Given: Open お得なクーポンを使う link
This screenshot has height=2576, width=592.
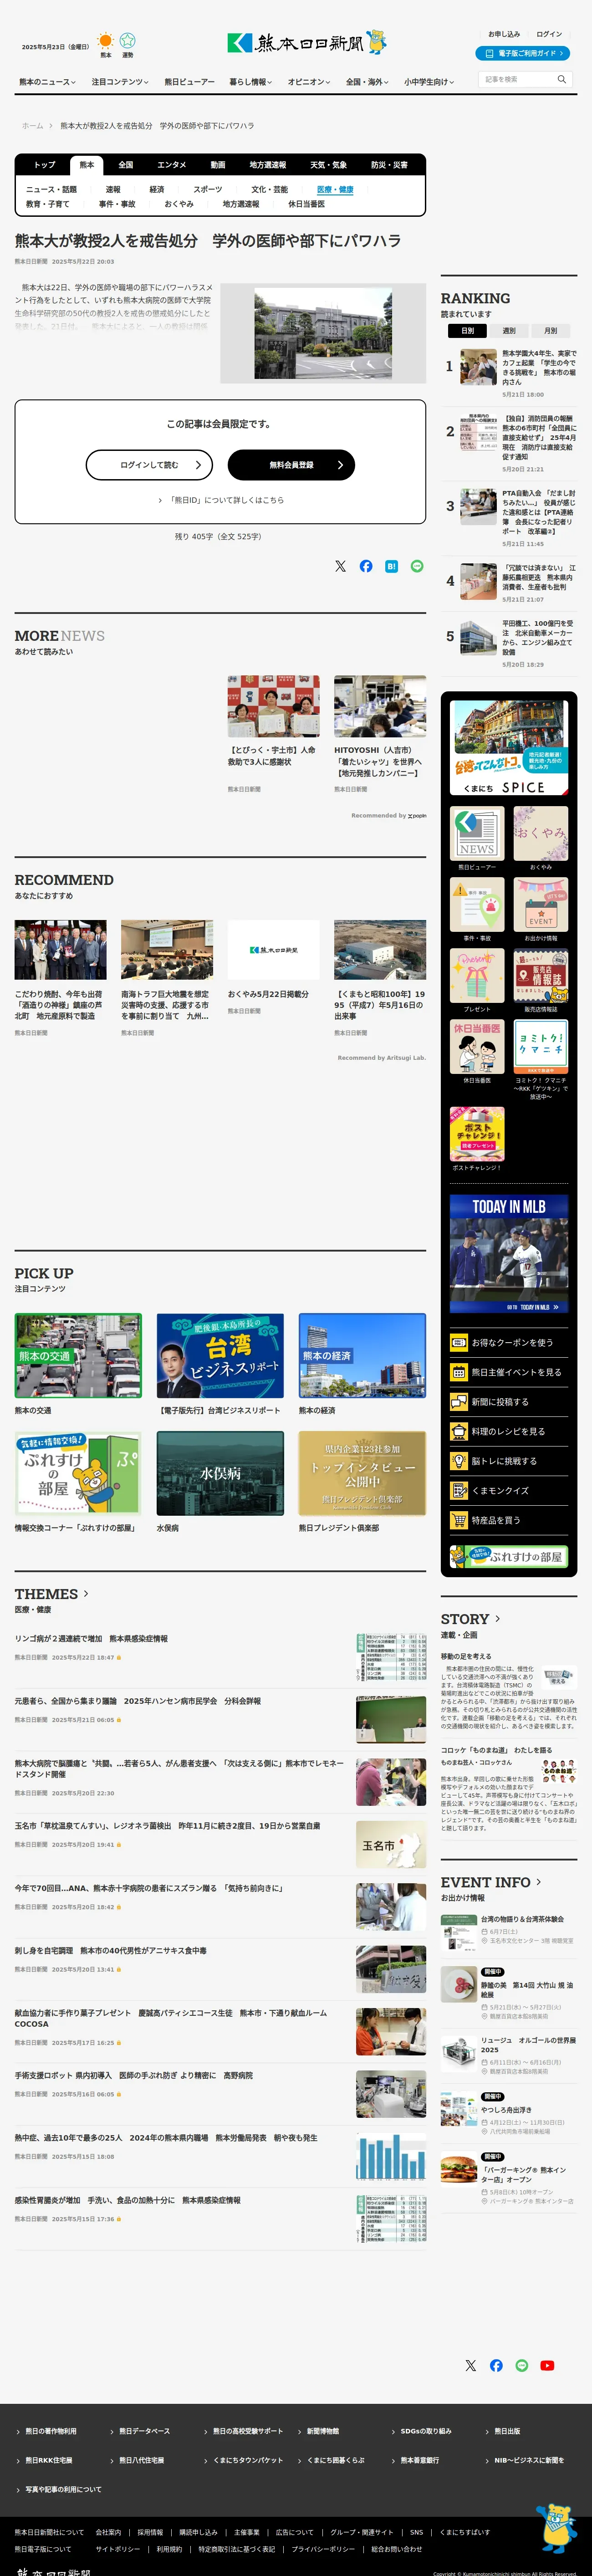Looking at the screenshot, I should 509,1342.
